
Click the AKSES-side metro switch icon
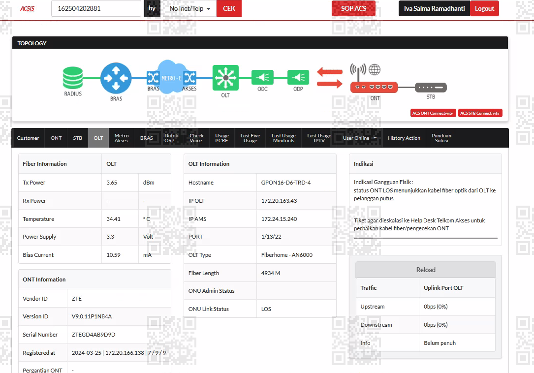click(189, 78)
